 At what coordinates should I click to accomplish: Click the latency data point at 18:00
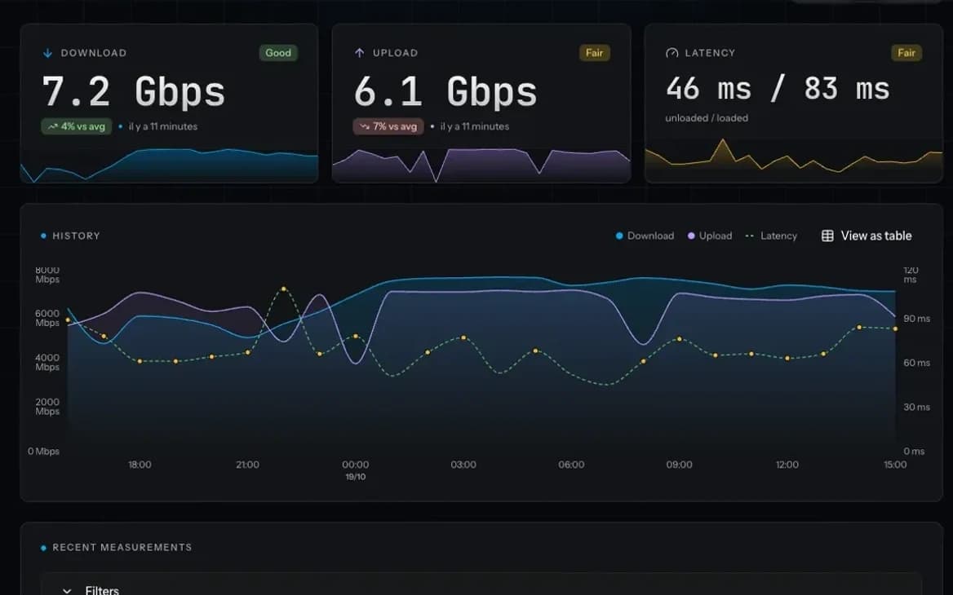coord(140,361)
